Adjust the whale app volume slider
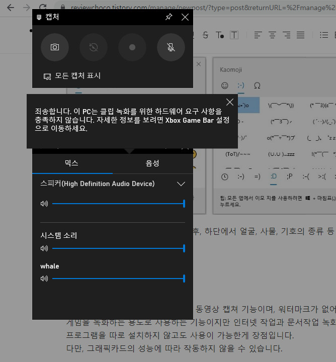Screen dimensions: 336x362 (x=118, y=279)
